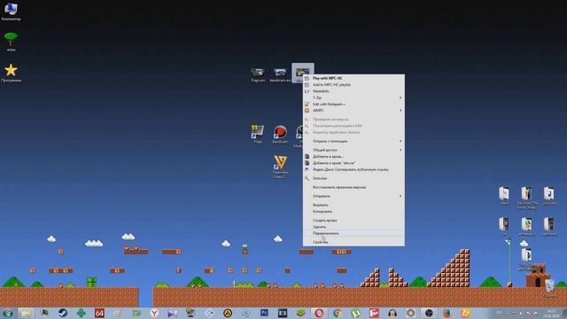Open uTorrent from the taskbar

click(356, 313)
